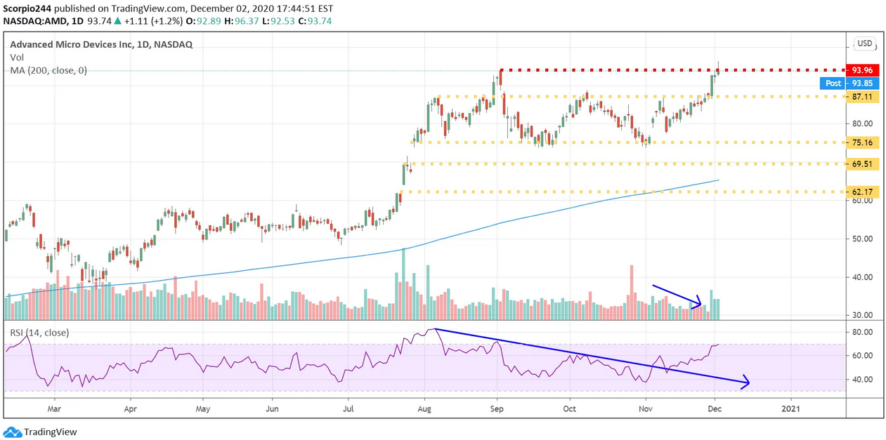Screen dimensions: 886x440
Task: Click the 80.00 price axis value
Action: [862, 124]
